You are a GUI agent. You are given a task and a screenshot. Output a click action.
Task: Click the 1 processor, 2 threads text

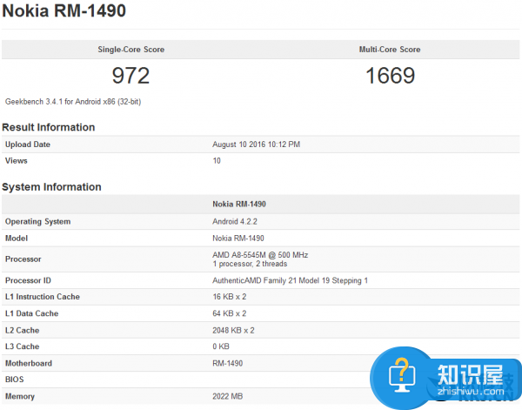250,264
